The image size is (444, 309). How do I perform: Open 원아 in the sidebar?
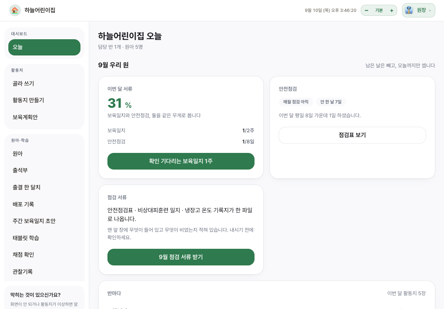click(44, 154)
